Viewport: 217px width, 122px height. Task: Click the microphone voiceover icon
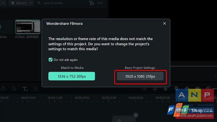(165, 89)
